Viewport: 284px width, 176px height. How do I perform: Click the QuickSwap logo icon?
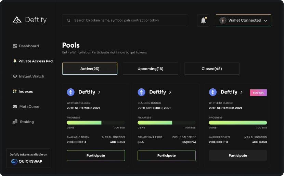[14, 161]
